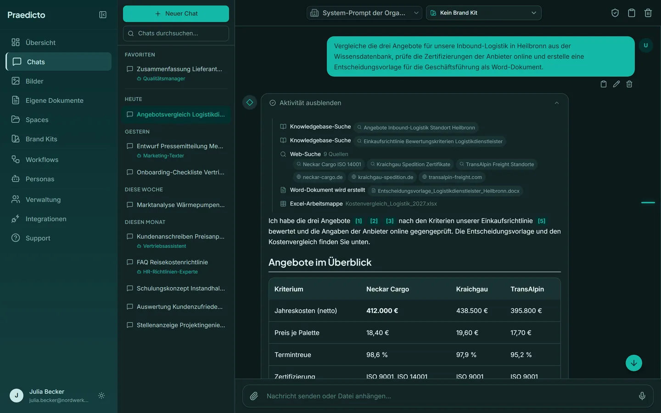This screenshot has width=661, height=413.
Task: Click the assistant diamond avatar icon
Action: [x=250, y=102]
